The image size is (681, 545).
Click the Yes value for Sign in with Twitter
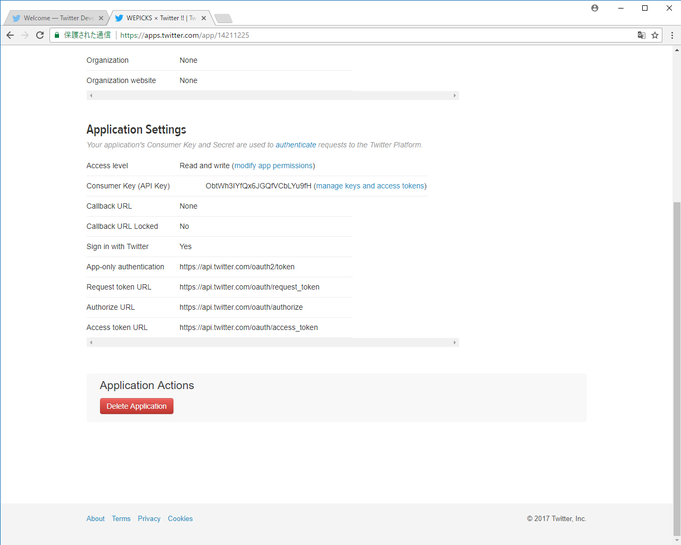coord(186,246)
